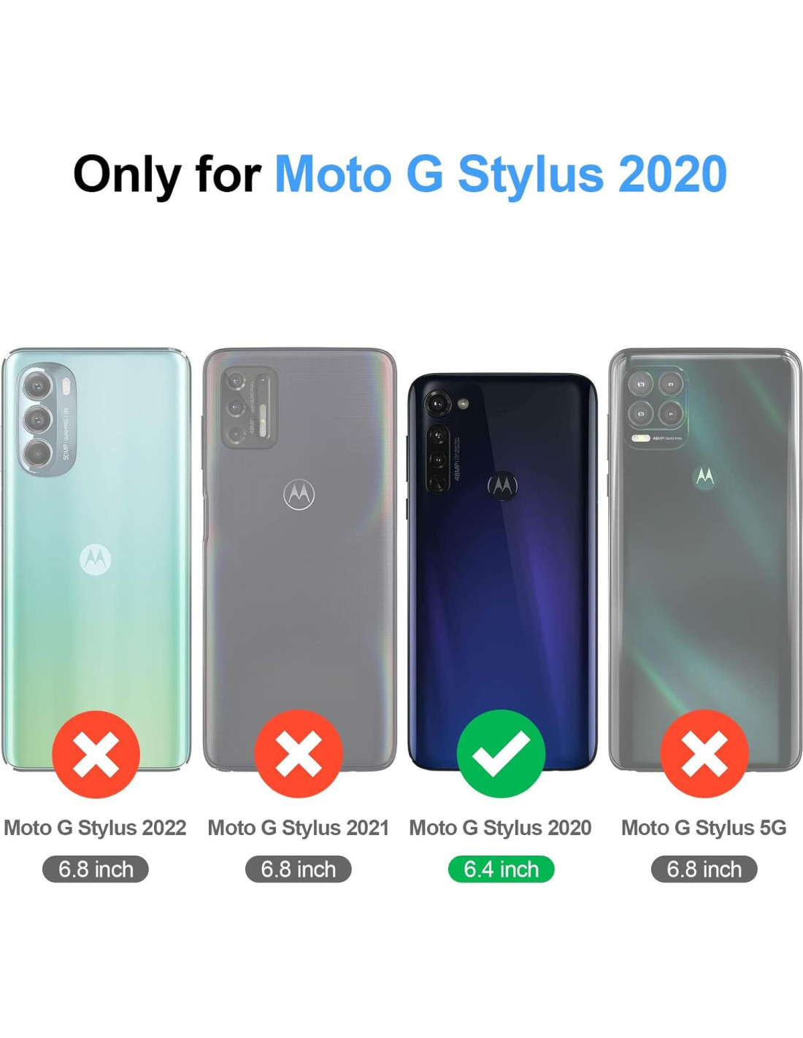Select the 6.8 inch badge under Stylus 2021
The width and height of the screenshot is (803, 1038).
pos(298,869)
